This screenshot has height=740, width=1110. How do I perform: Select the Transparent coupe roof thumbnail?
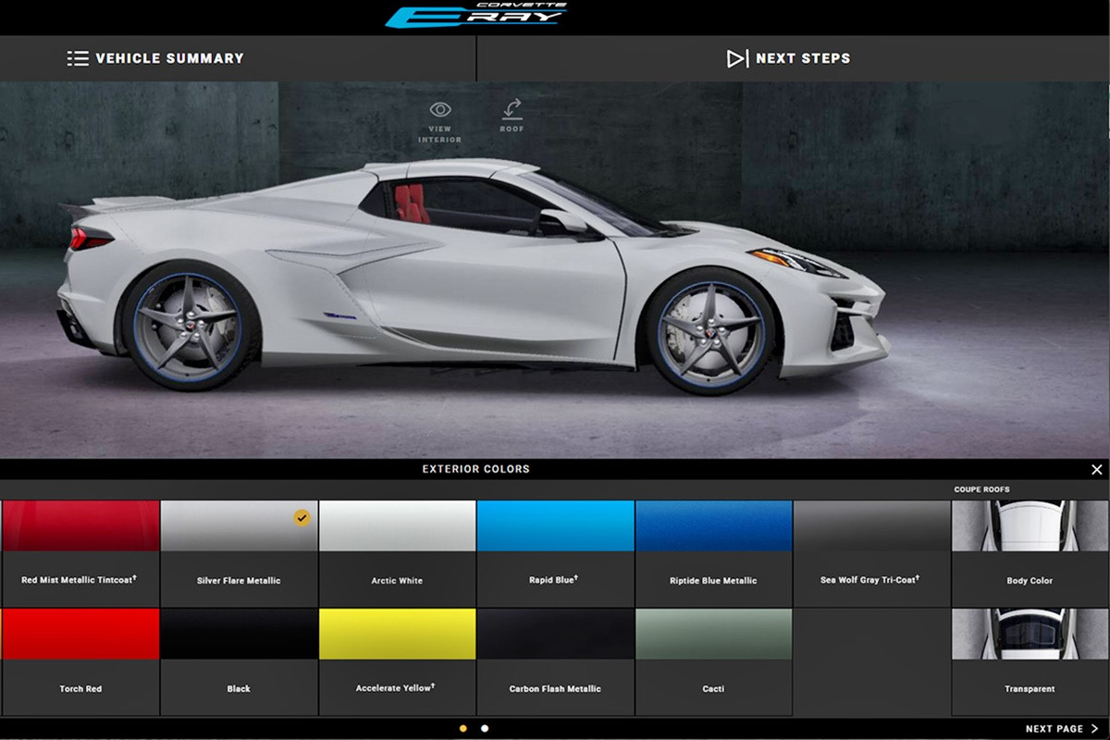(x=1030, y=634)
